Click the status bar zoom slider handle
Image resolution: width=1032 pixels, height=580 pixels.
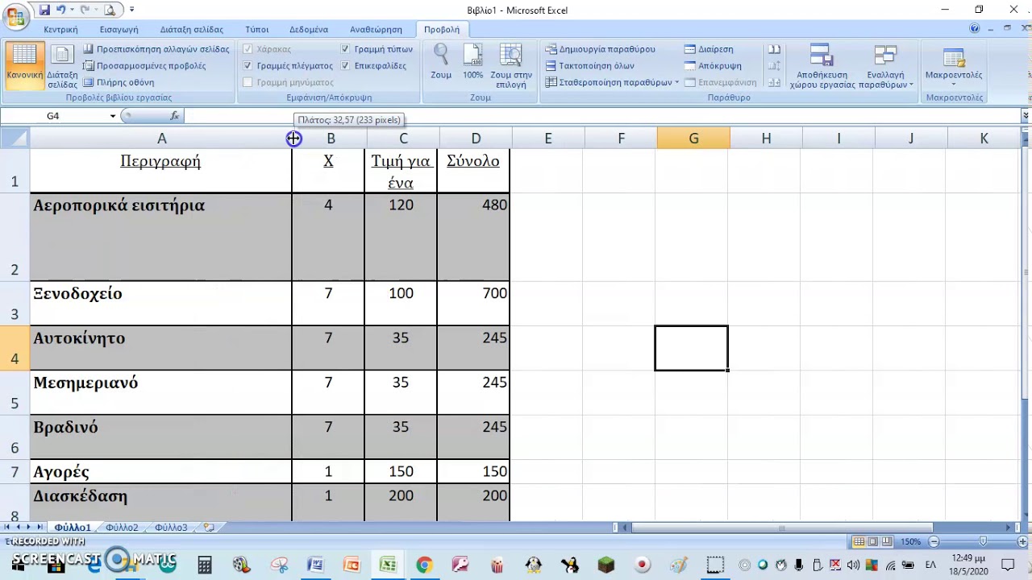tap(983, 541)
